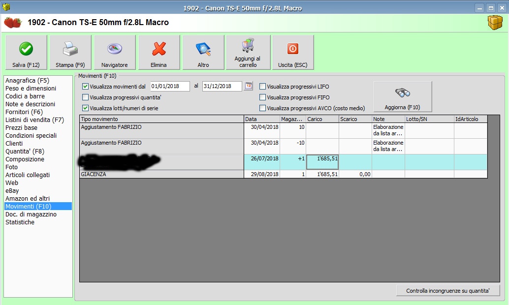Click the Scarico cell 0,00

click(x=355, y=174)
